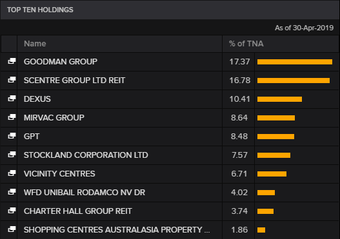Select the WFD UNIBAIL RODAMCO NV DR name
The height and width of the screenshot is (239, 340).
(85, 193)
